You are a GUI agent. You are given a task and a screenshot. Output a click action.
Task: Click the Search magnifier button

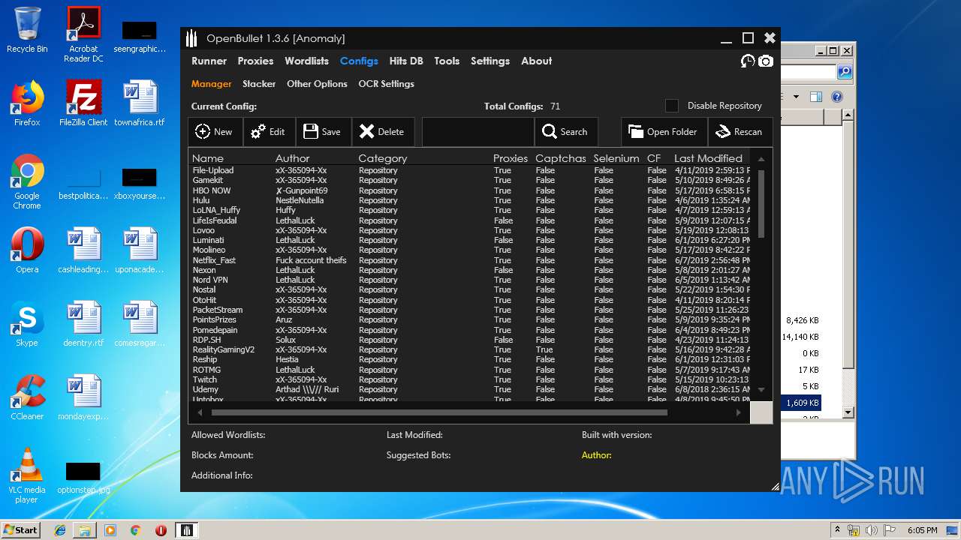coord(566,131)
